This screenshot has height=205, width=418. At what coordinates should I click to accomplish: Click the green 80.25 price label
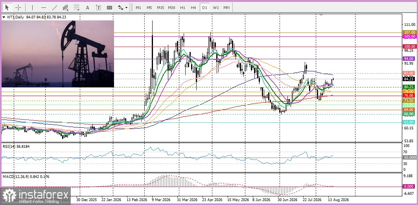(409, 87)
